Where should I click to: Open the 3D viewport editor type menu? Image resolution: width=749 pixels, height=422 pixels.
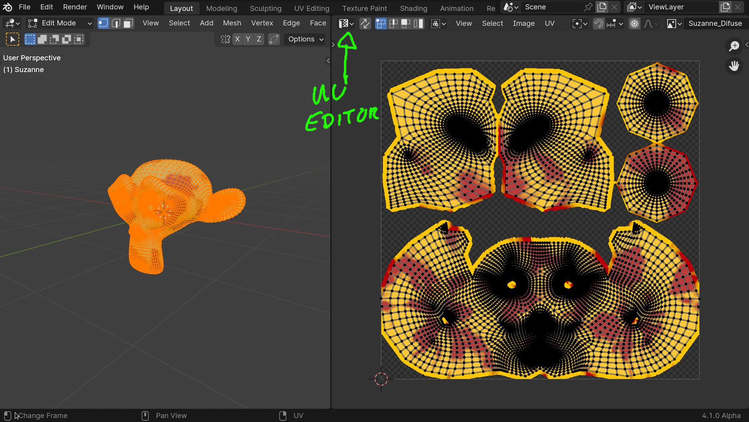pyautogui.click(x=12, y=23)
